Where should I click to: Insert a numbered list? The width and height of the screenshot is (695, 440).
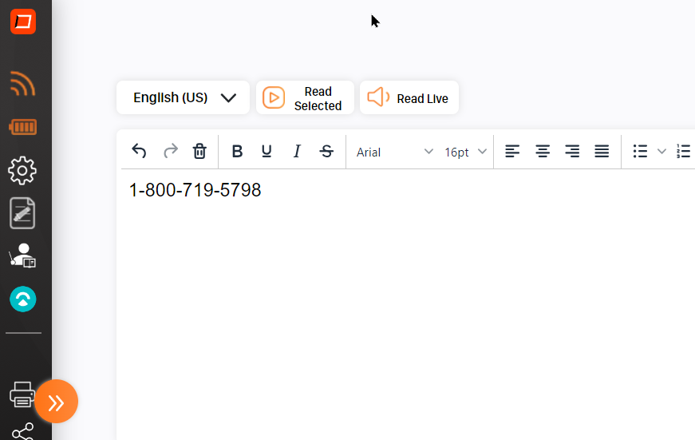(684, 151)
